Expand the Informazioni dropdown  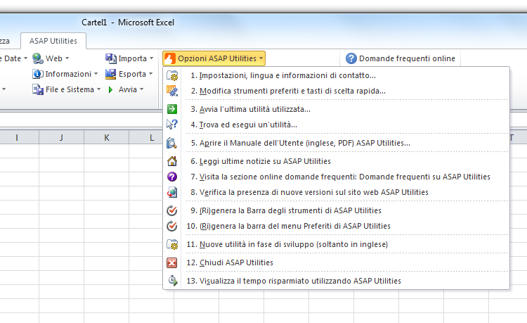pyautogui.click(x=96, y=74)
